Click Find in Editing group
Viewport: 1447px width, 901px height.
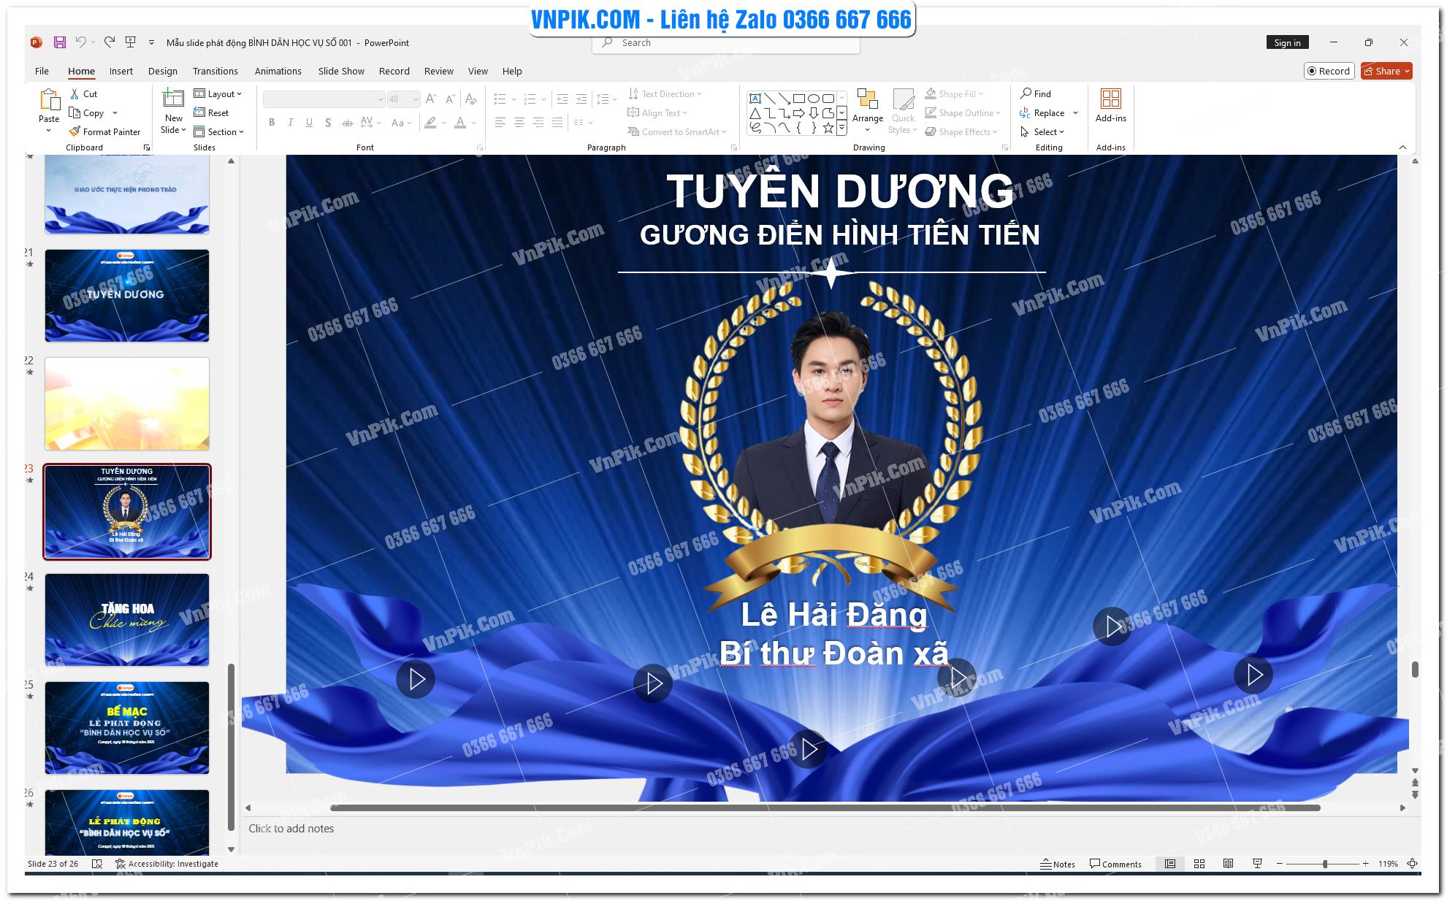pyautogui.click(x=1036, y=93)
